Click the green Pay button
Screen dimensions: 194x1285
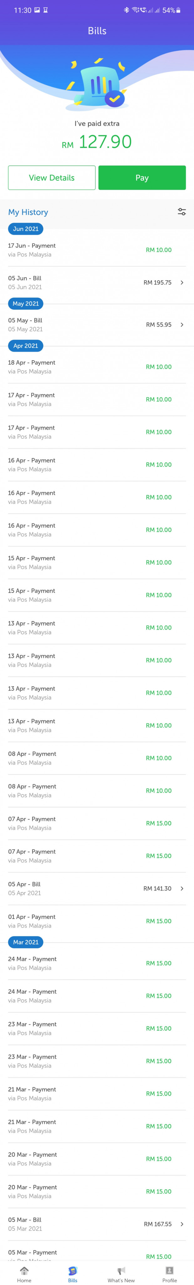pos(142,178)
